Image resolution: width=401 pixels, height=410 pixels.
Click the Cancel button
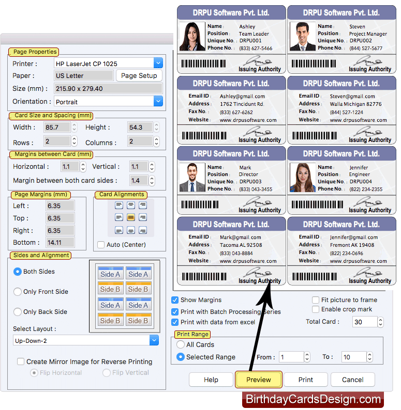coord(353,380)
